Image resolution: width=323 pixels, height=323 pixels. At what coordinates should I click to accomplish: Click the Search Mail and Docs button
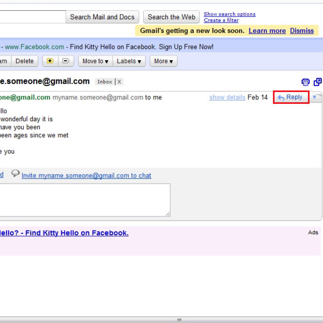click(102, 17)
